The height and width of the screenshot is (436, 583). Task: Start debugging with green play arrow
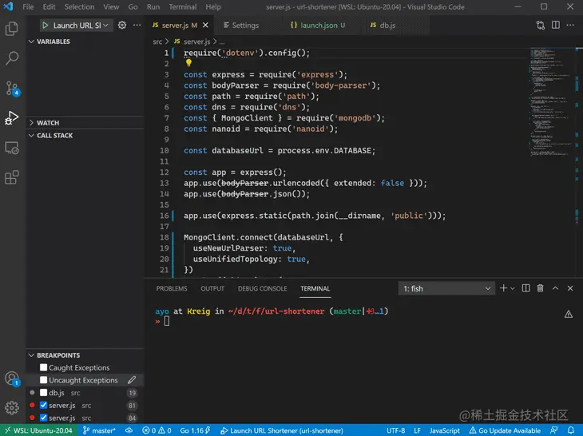point(46,26)
